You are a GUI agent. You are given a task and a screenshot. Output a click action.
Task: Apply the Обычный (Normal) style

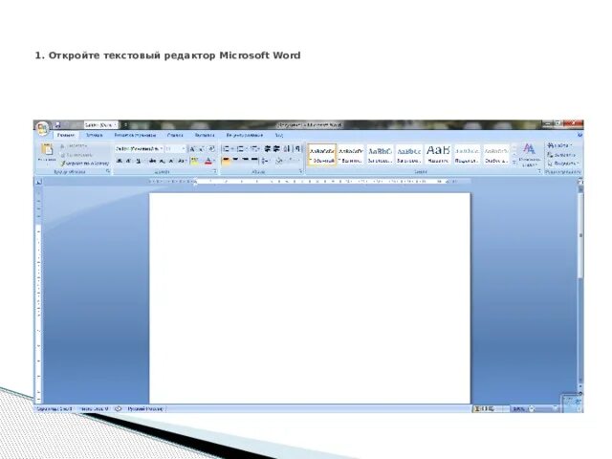[x=322, y=155]
